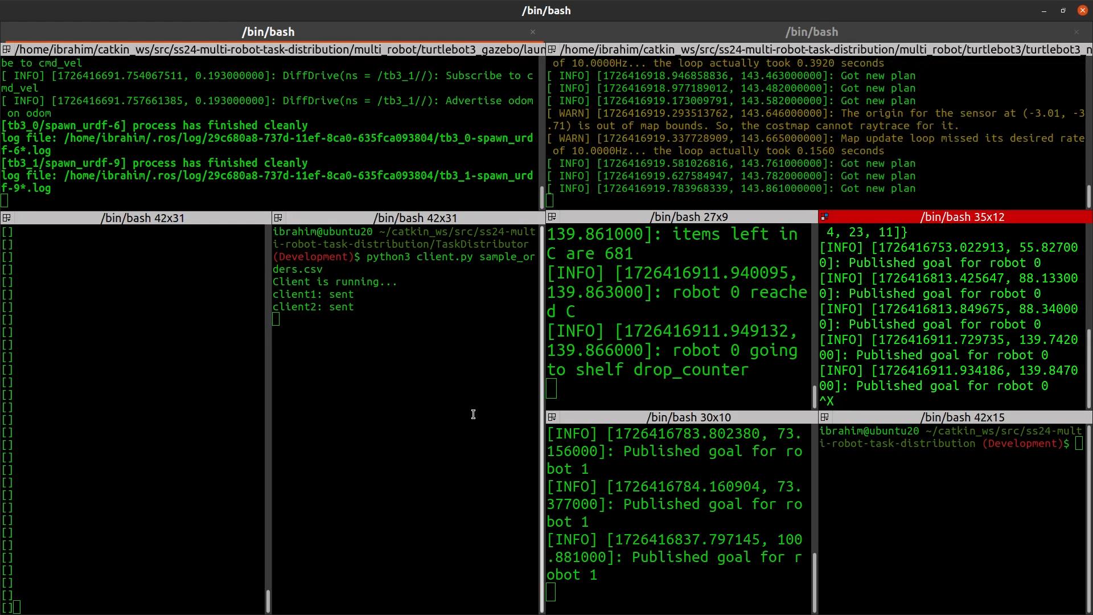Click 'python3 client.py sample_or' command text
The image size is (1093, 615).
click(450, 257)
